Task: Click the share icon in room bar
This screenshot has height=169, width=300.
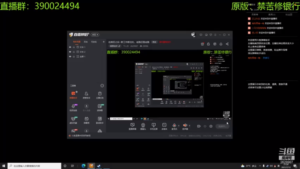Action: (x=227, y=44)
